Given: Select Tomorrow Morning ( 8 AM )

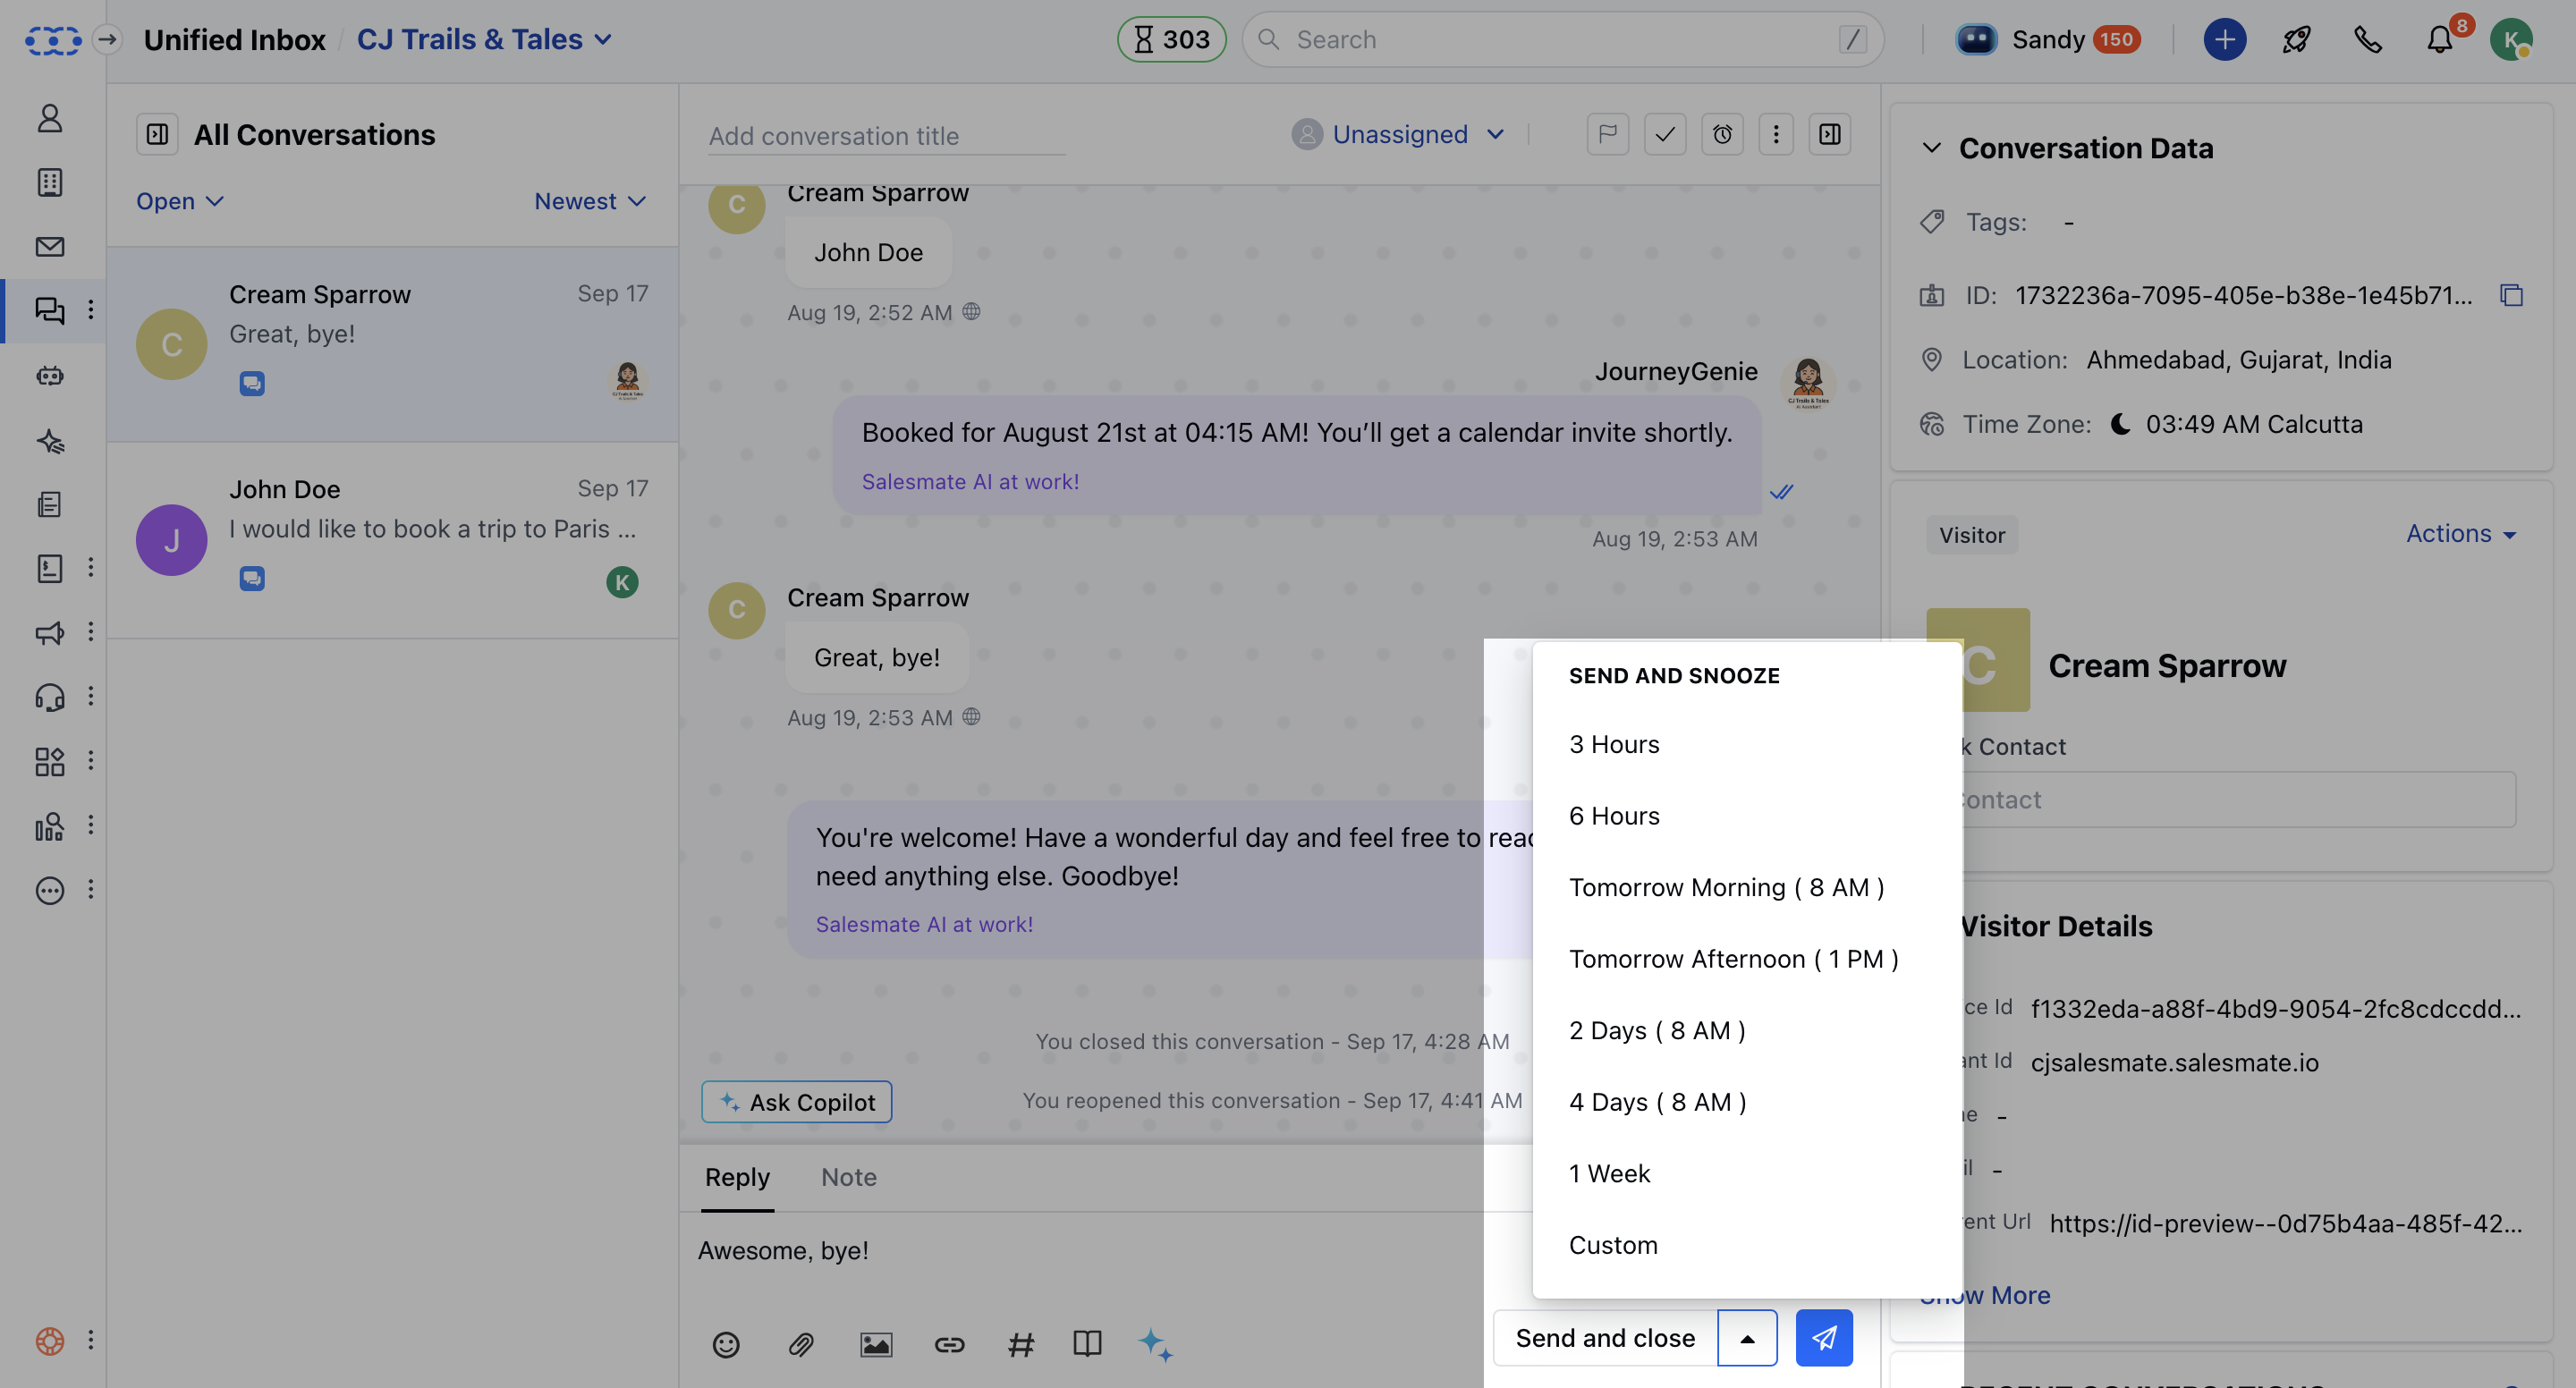Looking at the screenshot, I should coord(1747,888).
